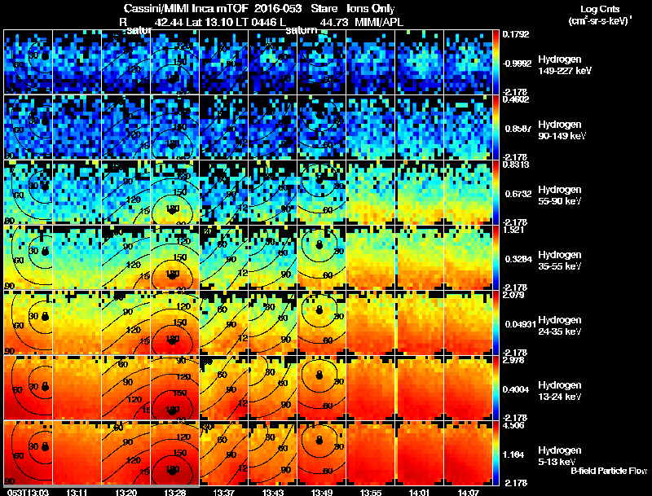Select the 14:01 panel in Hydrogen 5-13 keV row
This screenshot has height=496, width=652.
pos(419,453)
